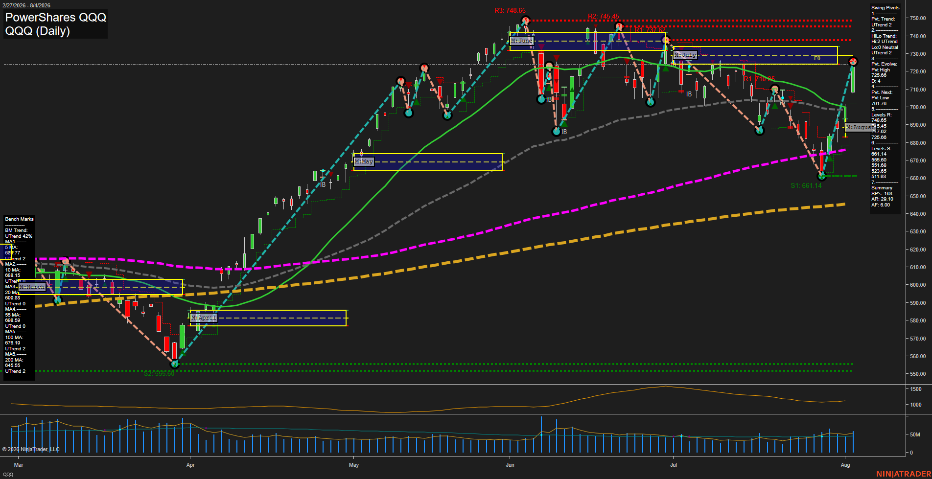Click the Levels R: heading
This screenshot has width=932, height=479.
tap(882, 115)
